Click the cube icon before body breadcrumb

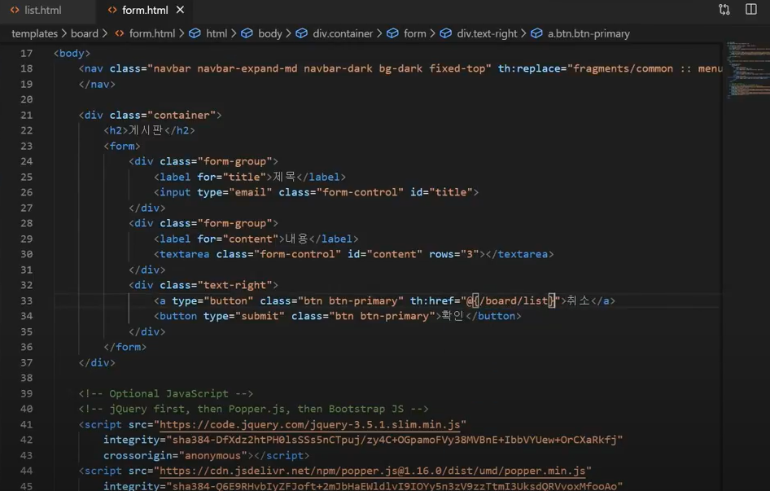pyautogui.click(x=247, y=33)
